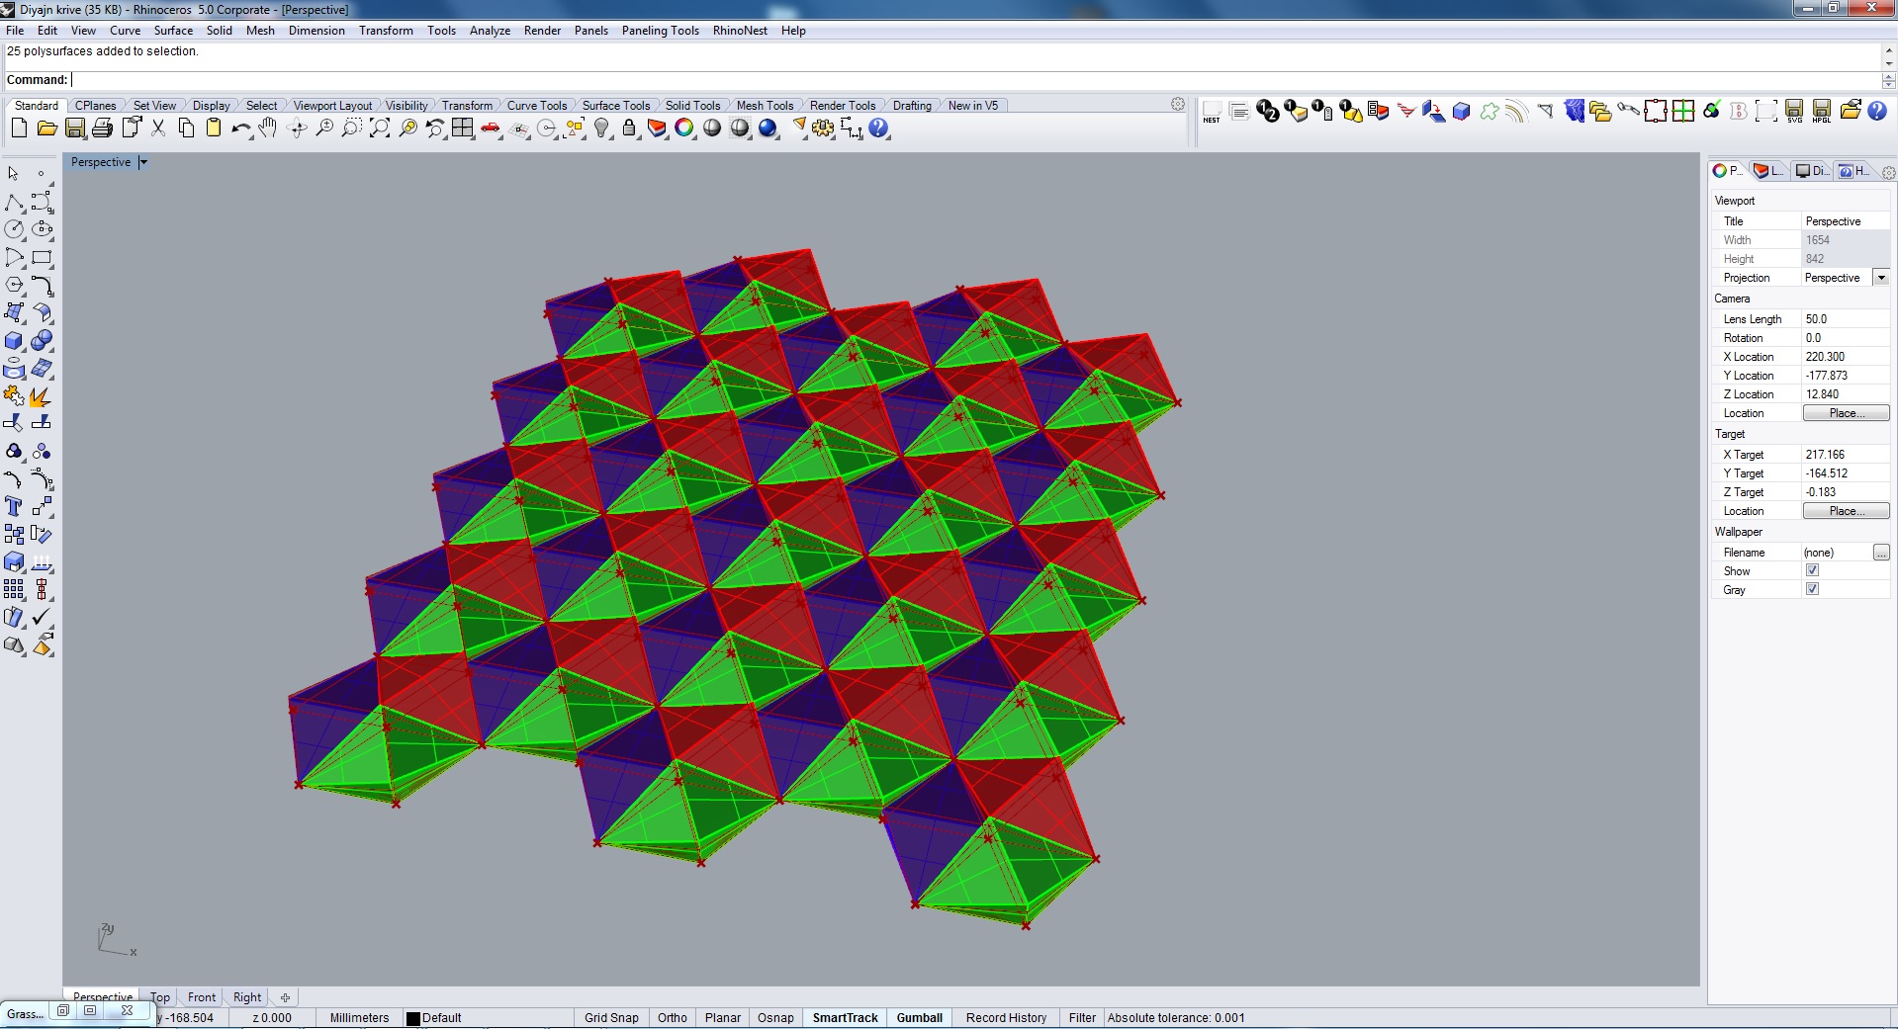Viewport: 1898px width, 1029px height.
Task: Open the Analyze menu
Action: coord(490,31)
